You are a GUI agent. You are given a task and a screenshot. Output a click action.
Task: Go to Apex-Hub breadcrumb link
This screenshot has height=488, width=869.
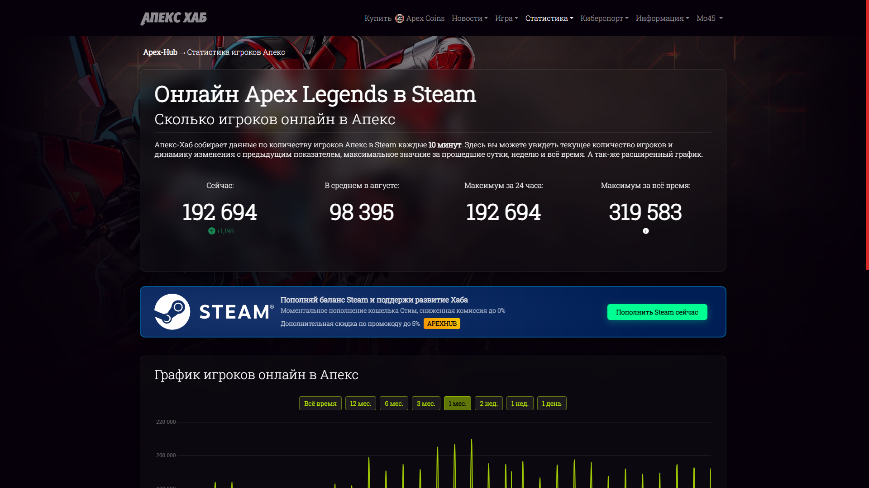[160, 52]
